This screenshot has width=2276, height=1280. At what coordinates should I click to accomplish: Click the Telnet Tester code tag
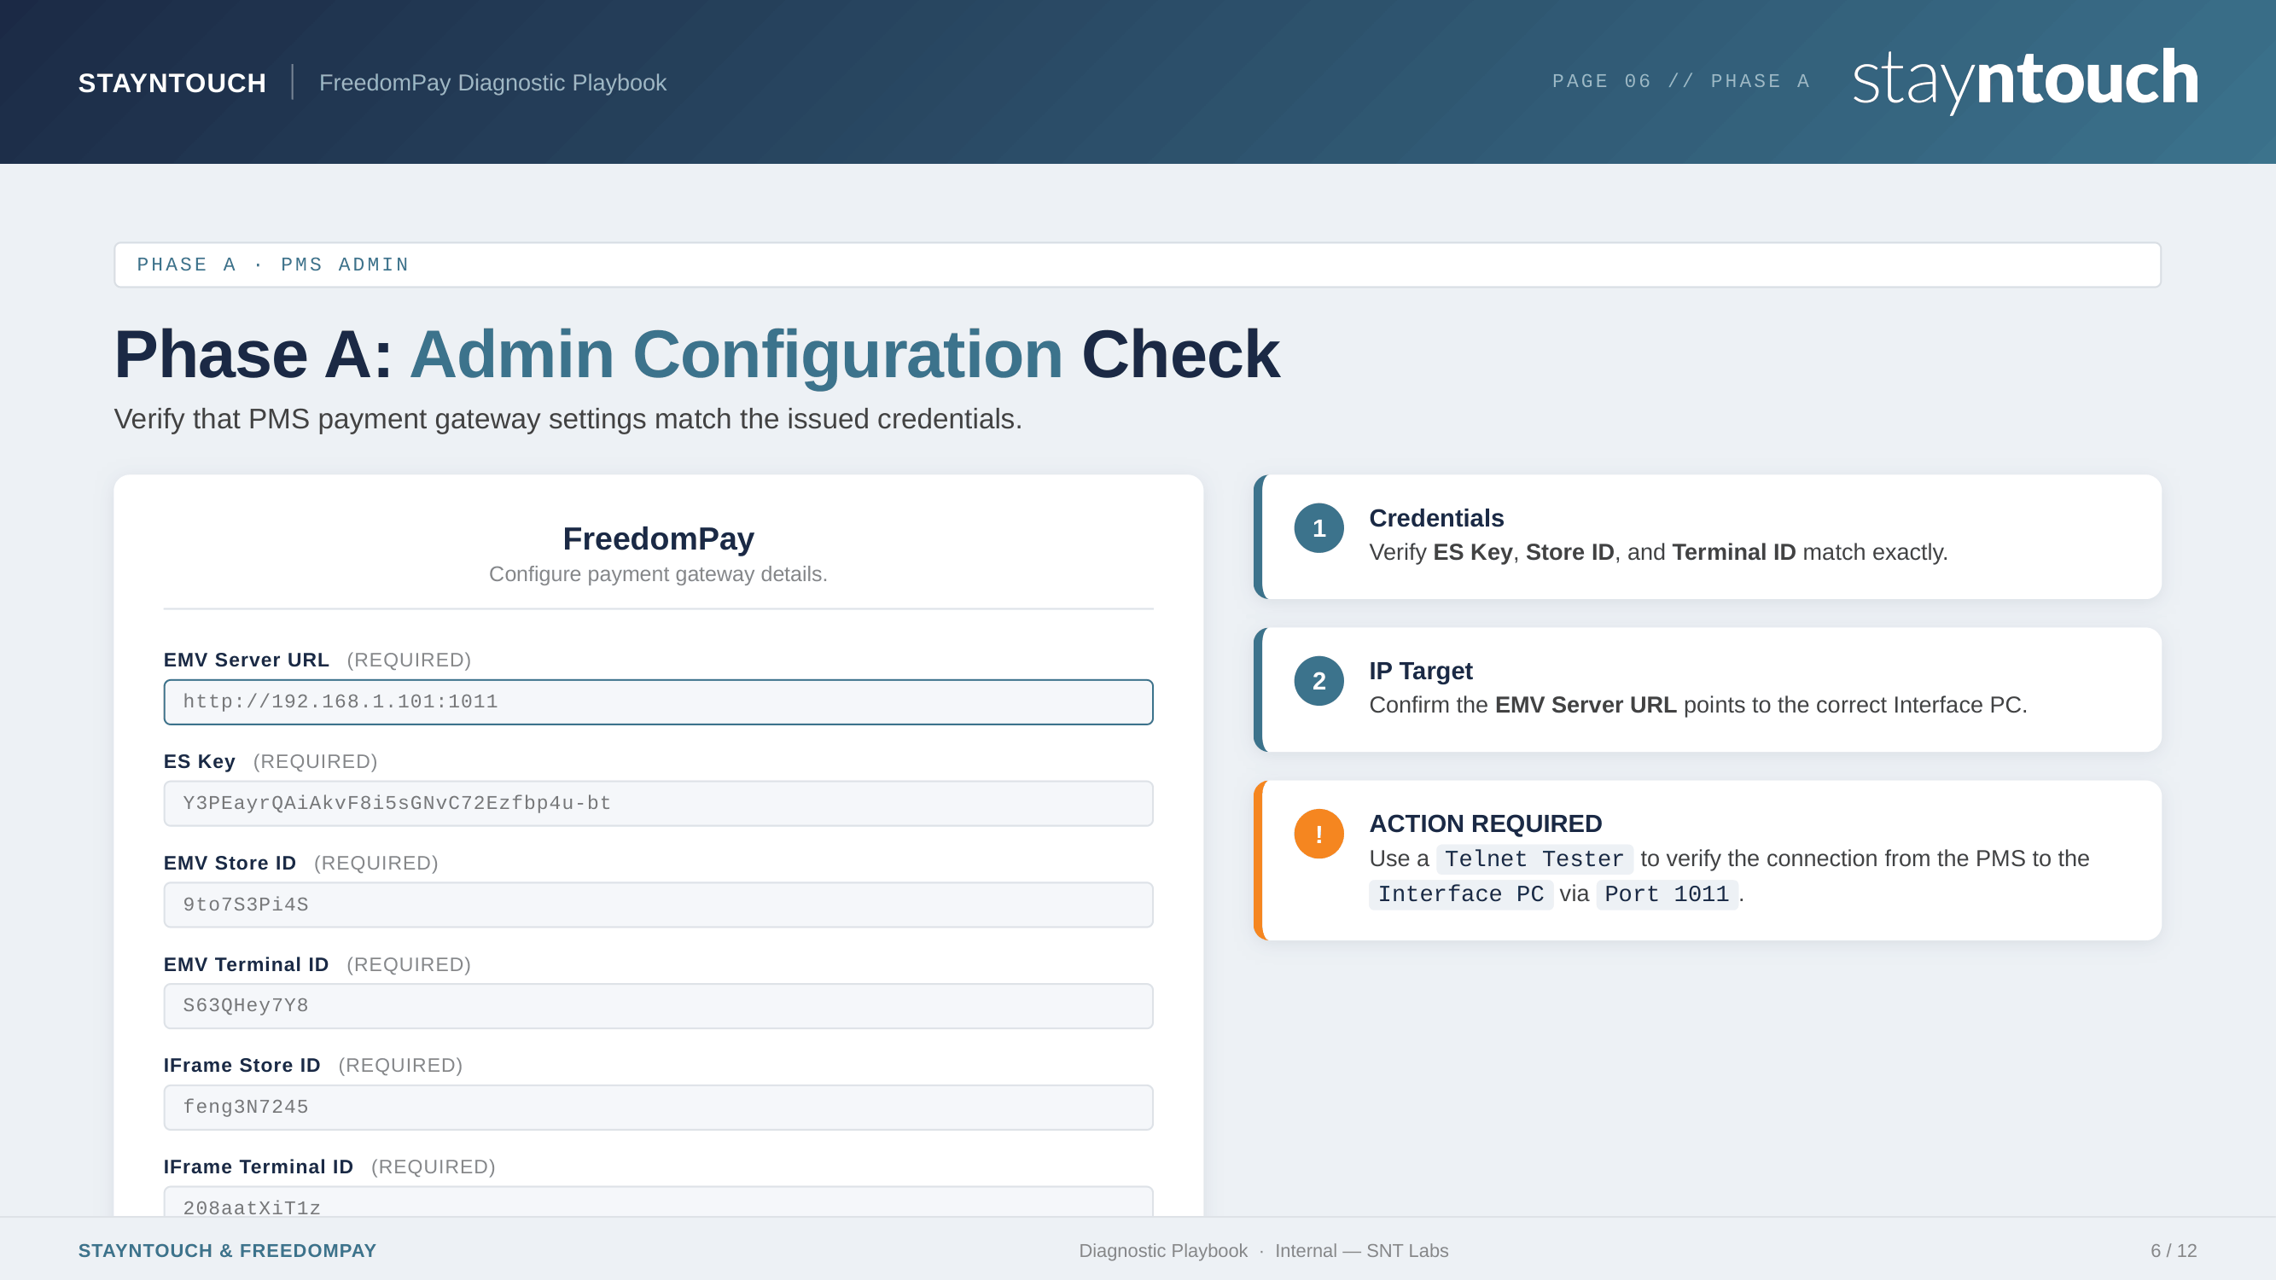[x=1533, y=858]
